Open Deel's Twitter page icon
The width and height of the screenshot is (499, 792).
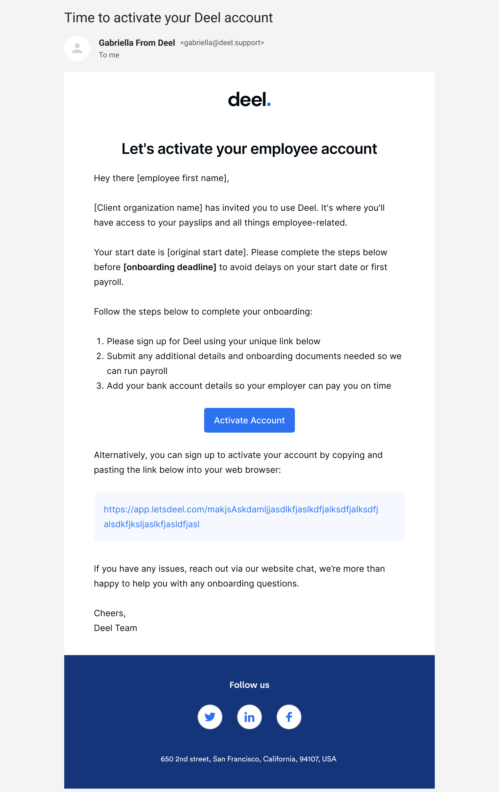[x=210, y=717]
